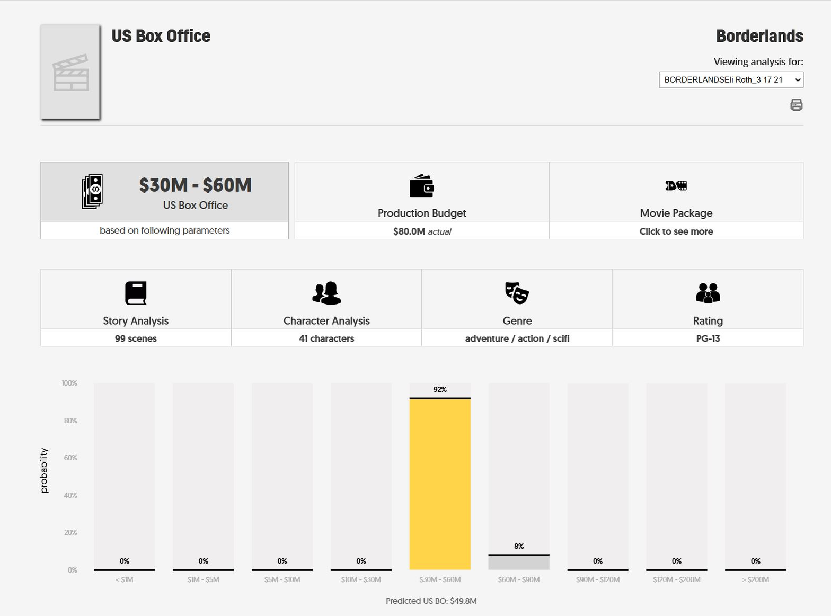Viewport: 831px width, 616px height.
Task: Open the 'Viewing analysis for' dropdown
Action: (731, 80)
